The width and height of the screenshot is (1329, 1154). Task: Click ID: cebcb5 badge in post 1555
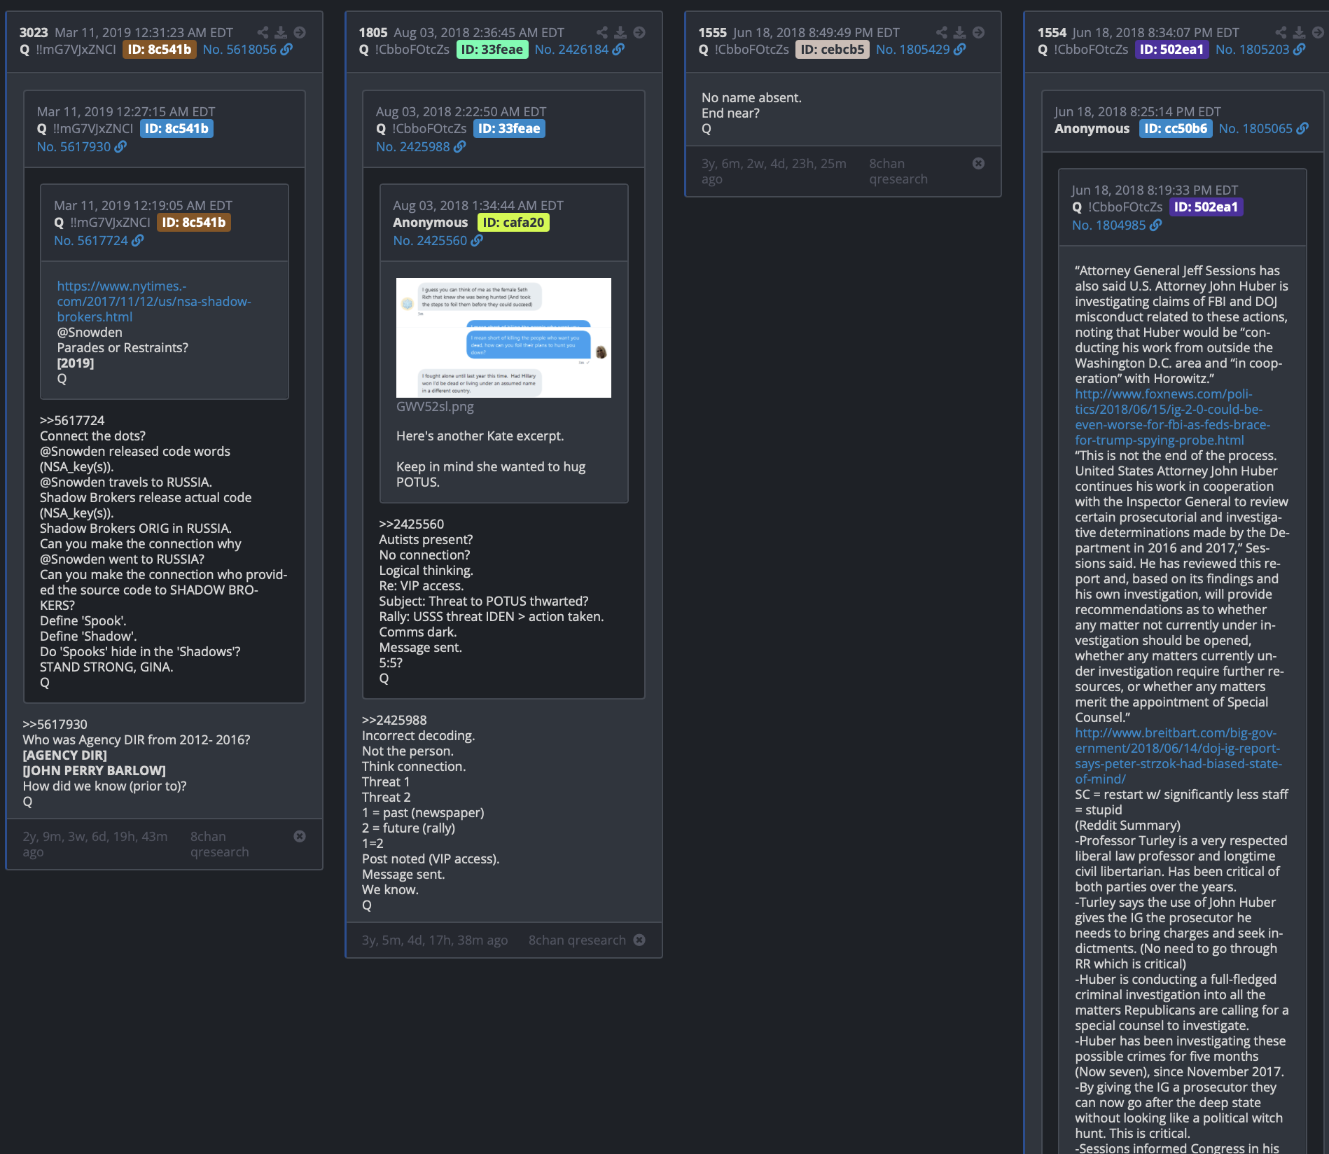[833, 50]
